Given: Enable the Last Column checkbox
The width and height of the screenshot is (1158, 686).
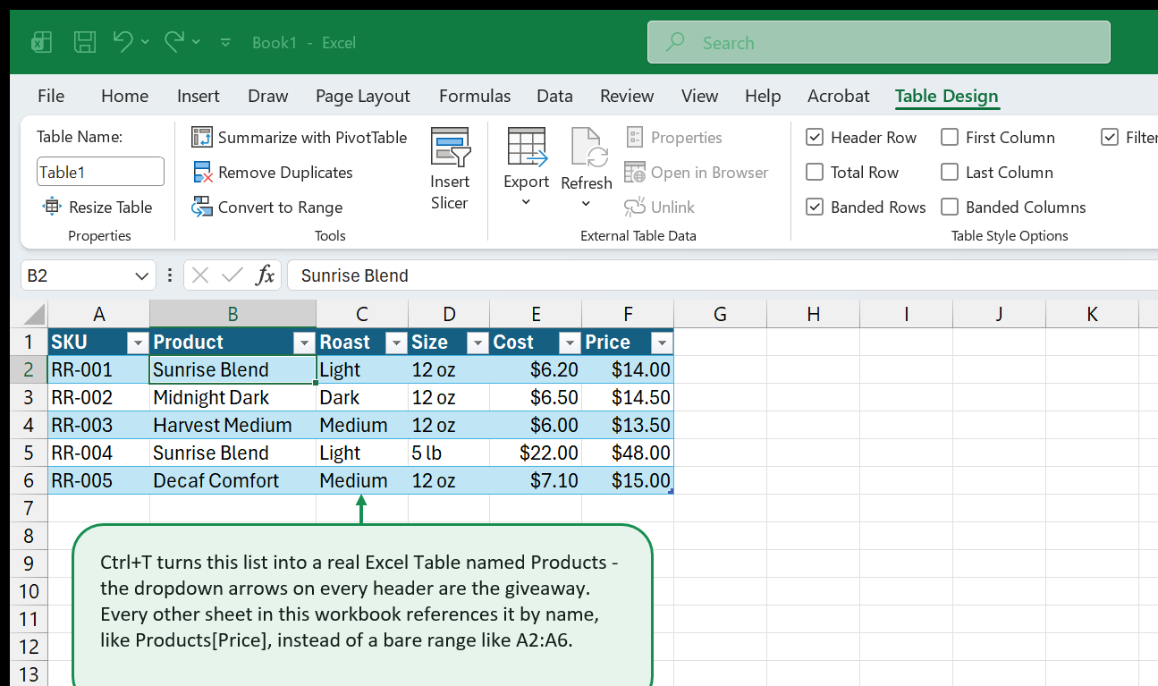Looking at the screenshot, I should pyautogui.click(x=950, y=173).
